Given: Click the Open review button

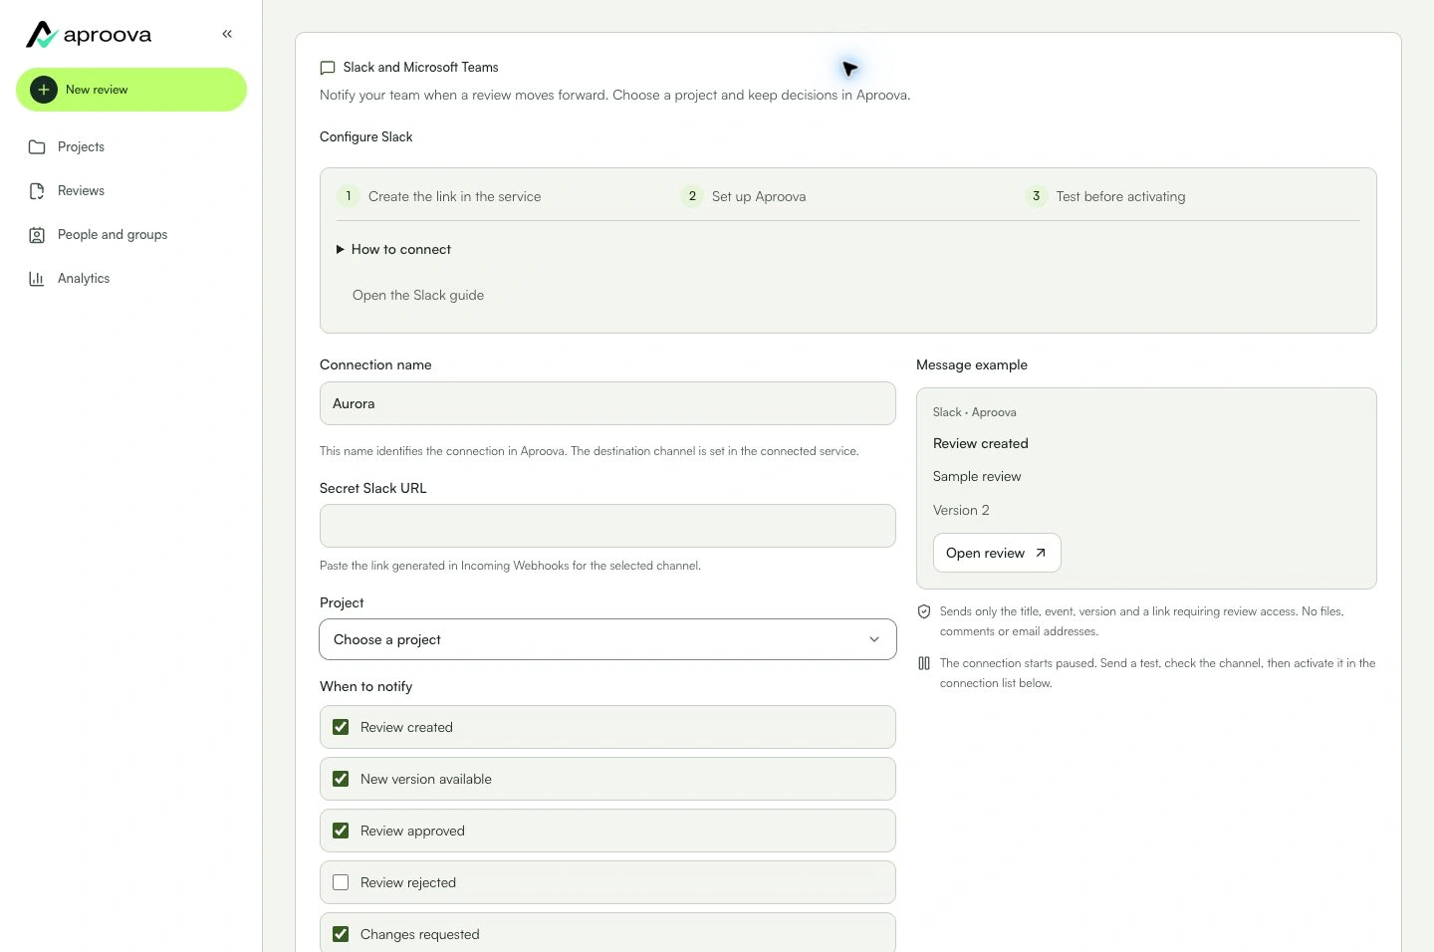Looking at the screenshot, I should coord(997,553).
